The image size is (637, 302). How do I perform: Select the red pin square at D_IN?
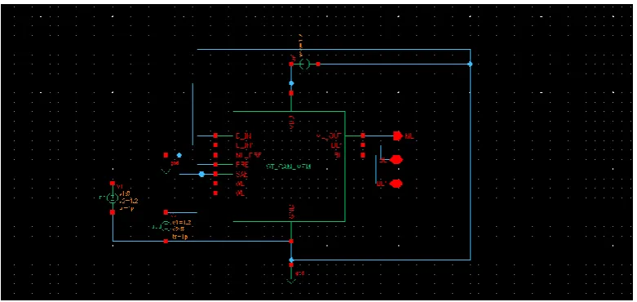pos(215,135)
